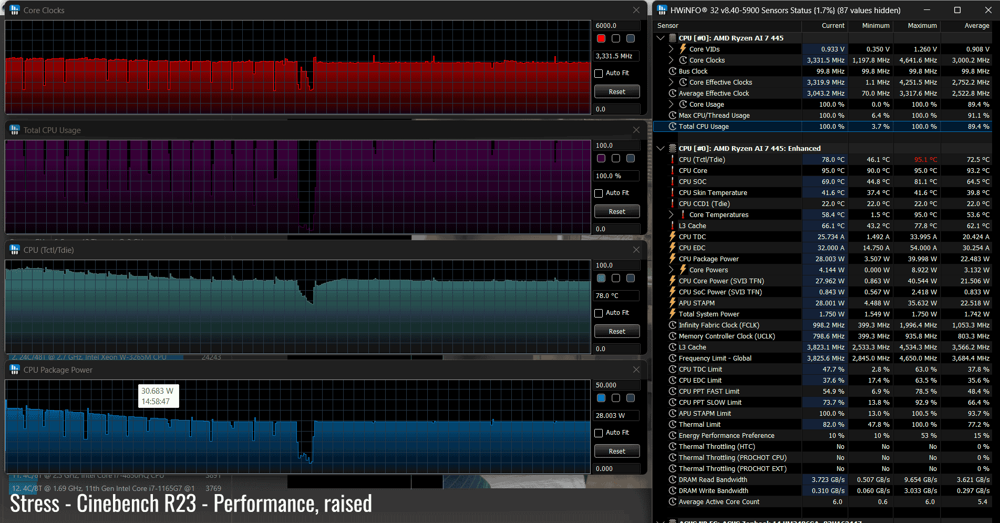Click the clock icon beside Bus Clock
Image resolution: width=1000 pixels, height=523 pixels.
pyautogui.click(x=673, y=71)
